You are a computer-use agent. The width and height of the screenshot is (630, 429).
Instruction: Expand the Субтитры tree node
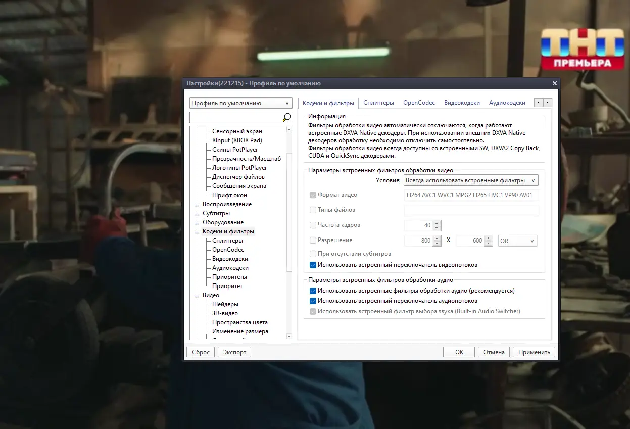pyautogui.click(x=197, y=214)
